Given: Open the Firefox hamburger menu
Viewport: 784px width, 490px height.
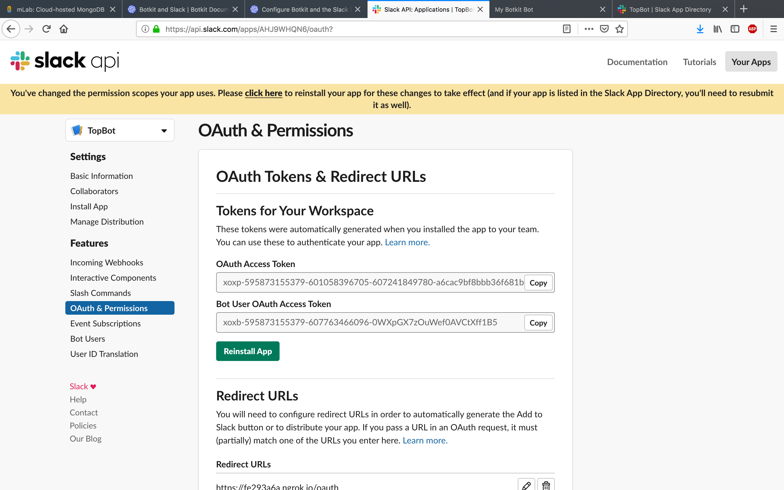Looking at the screenshot, I should (773, 29).
